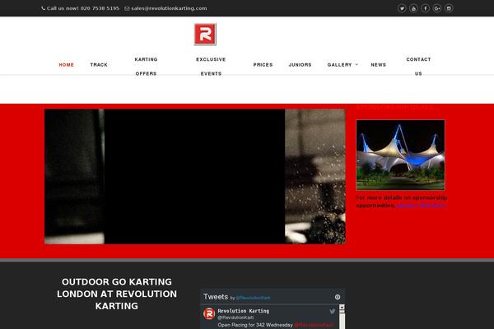Image resolution: width=494 pixels, height=329 pixels.
Task: Click the red Revolution Karting logo
Action: pyautogui.click(x=205, y=35)
